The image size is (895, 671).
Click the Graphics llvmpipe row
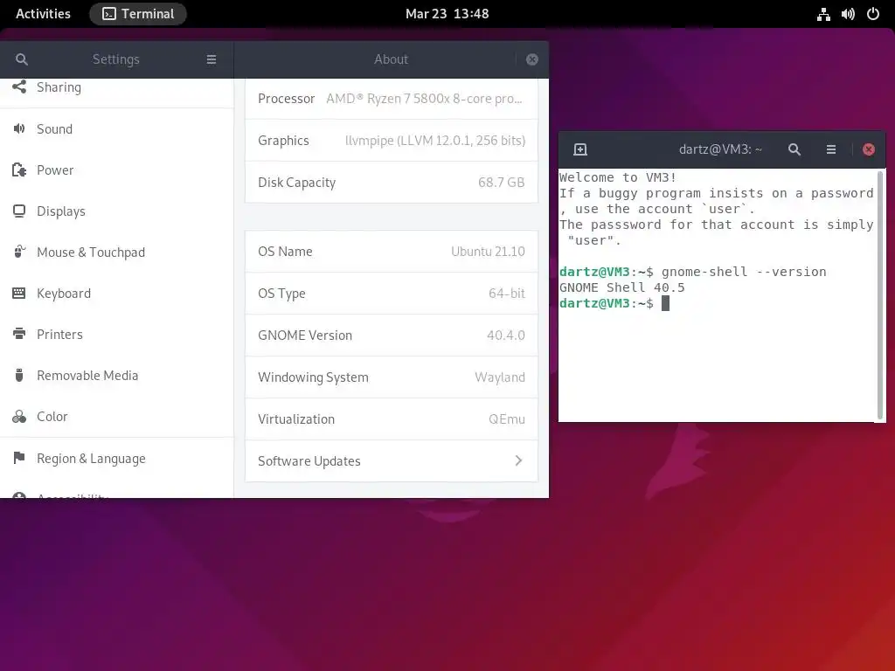(x=392, y=141)
